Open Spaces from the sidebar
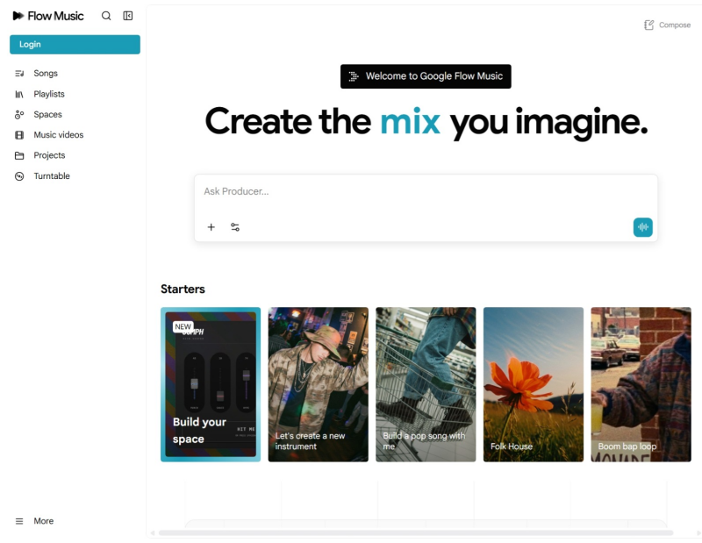702x543 pixels. [x=48, y=115]
